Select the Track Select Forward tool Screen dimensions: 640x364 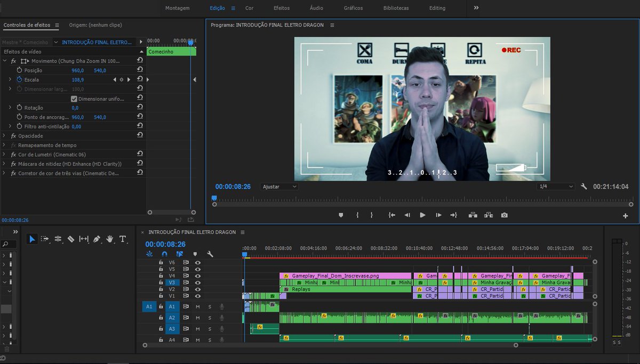[x=45, y=239]
